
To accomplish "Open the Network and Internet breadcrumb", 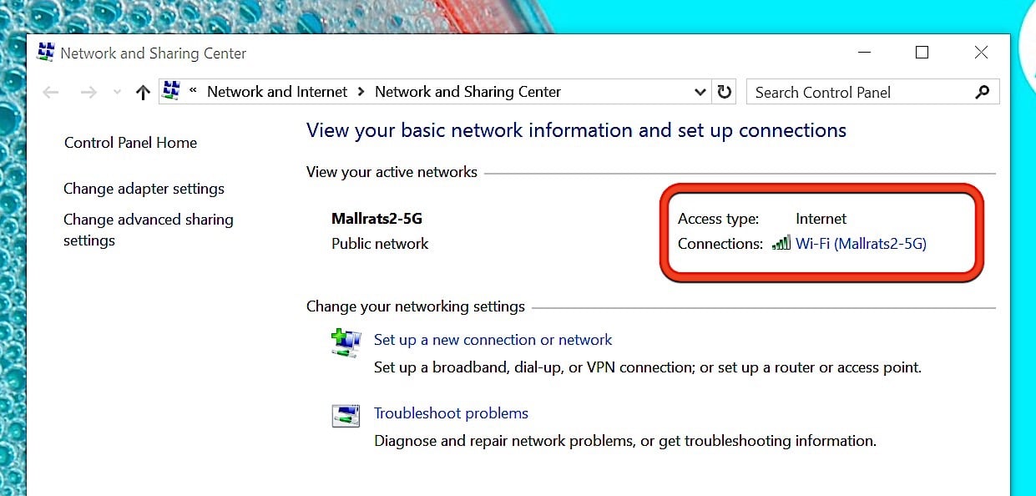I will [276, 92].
